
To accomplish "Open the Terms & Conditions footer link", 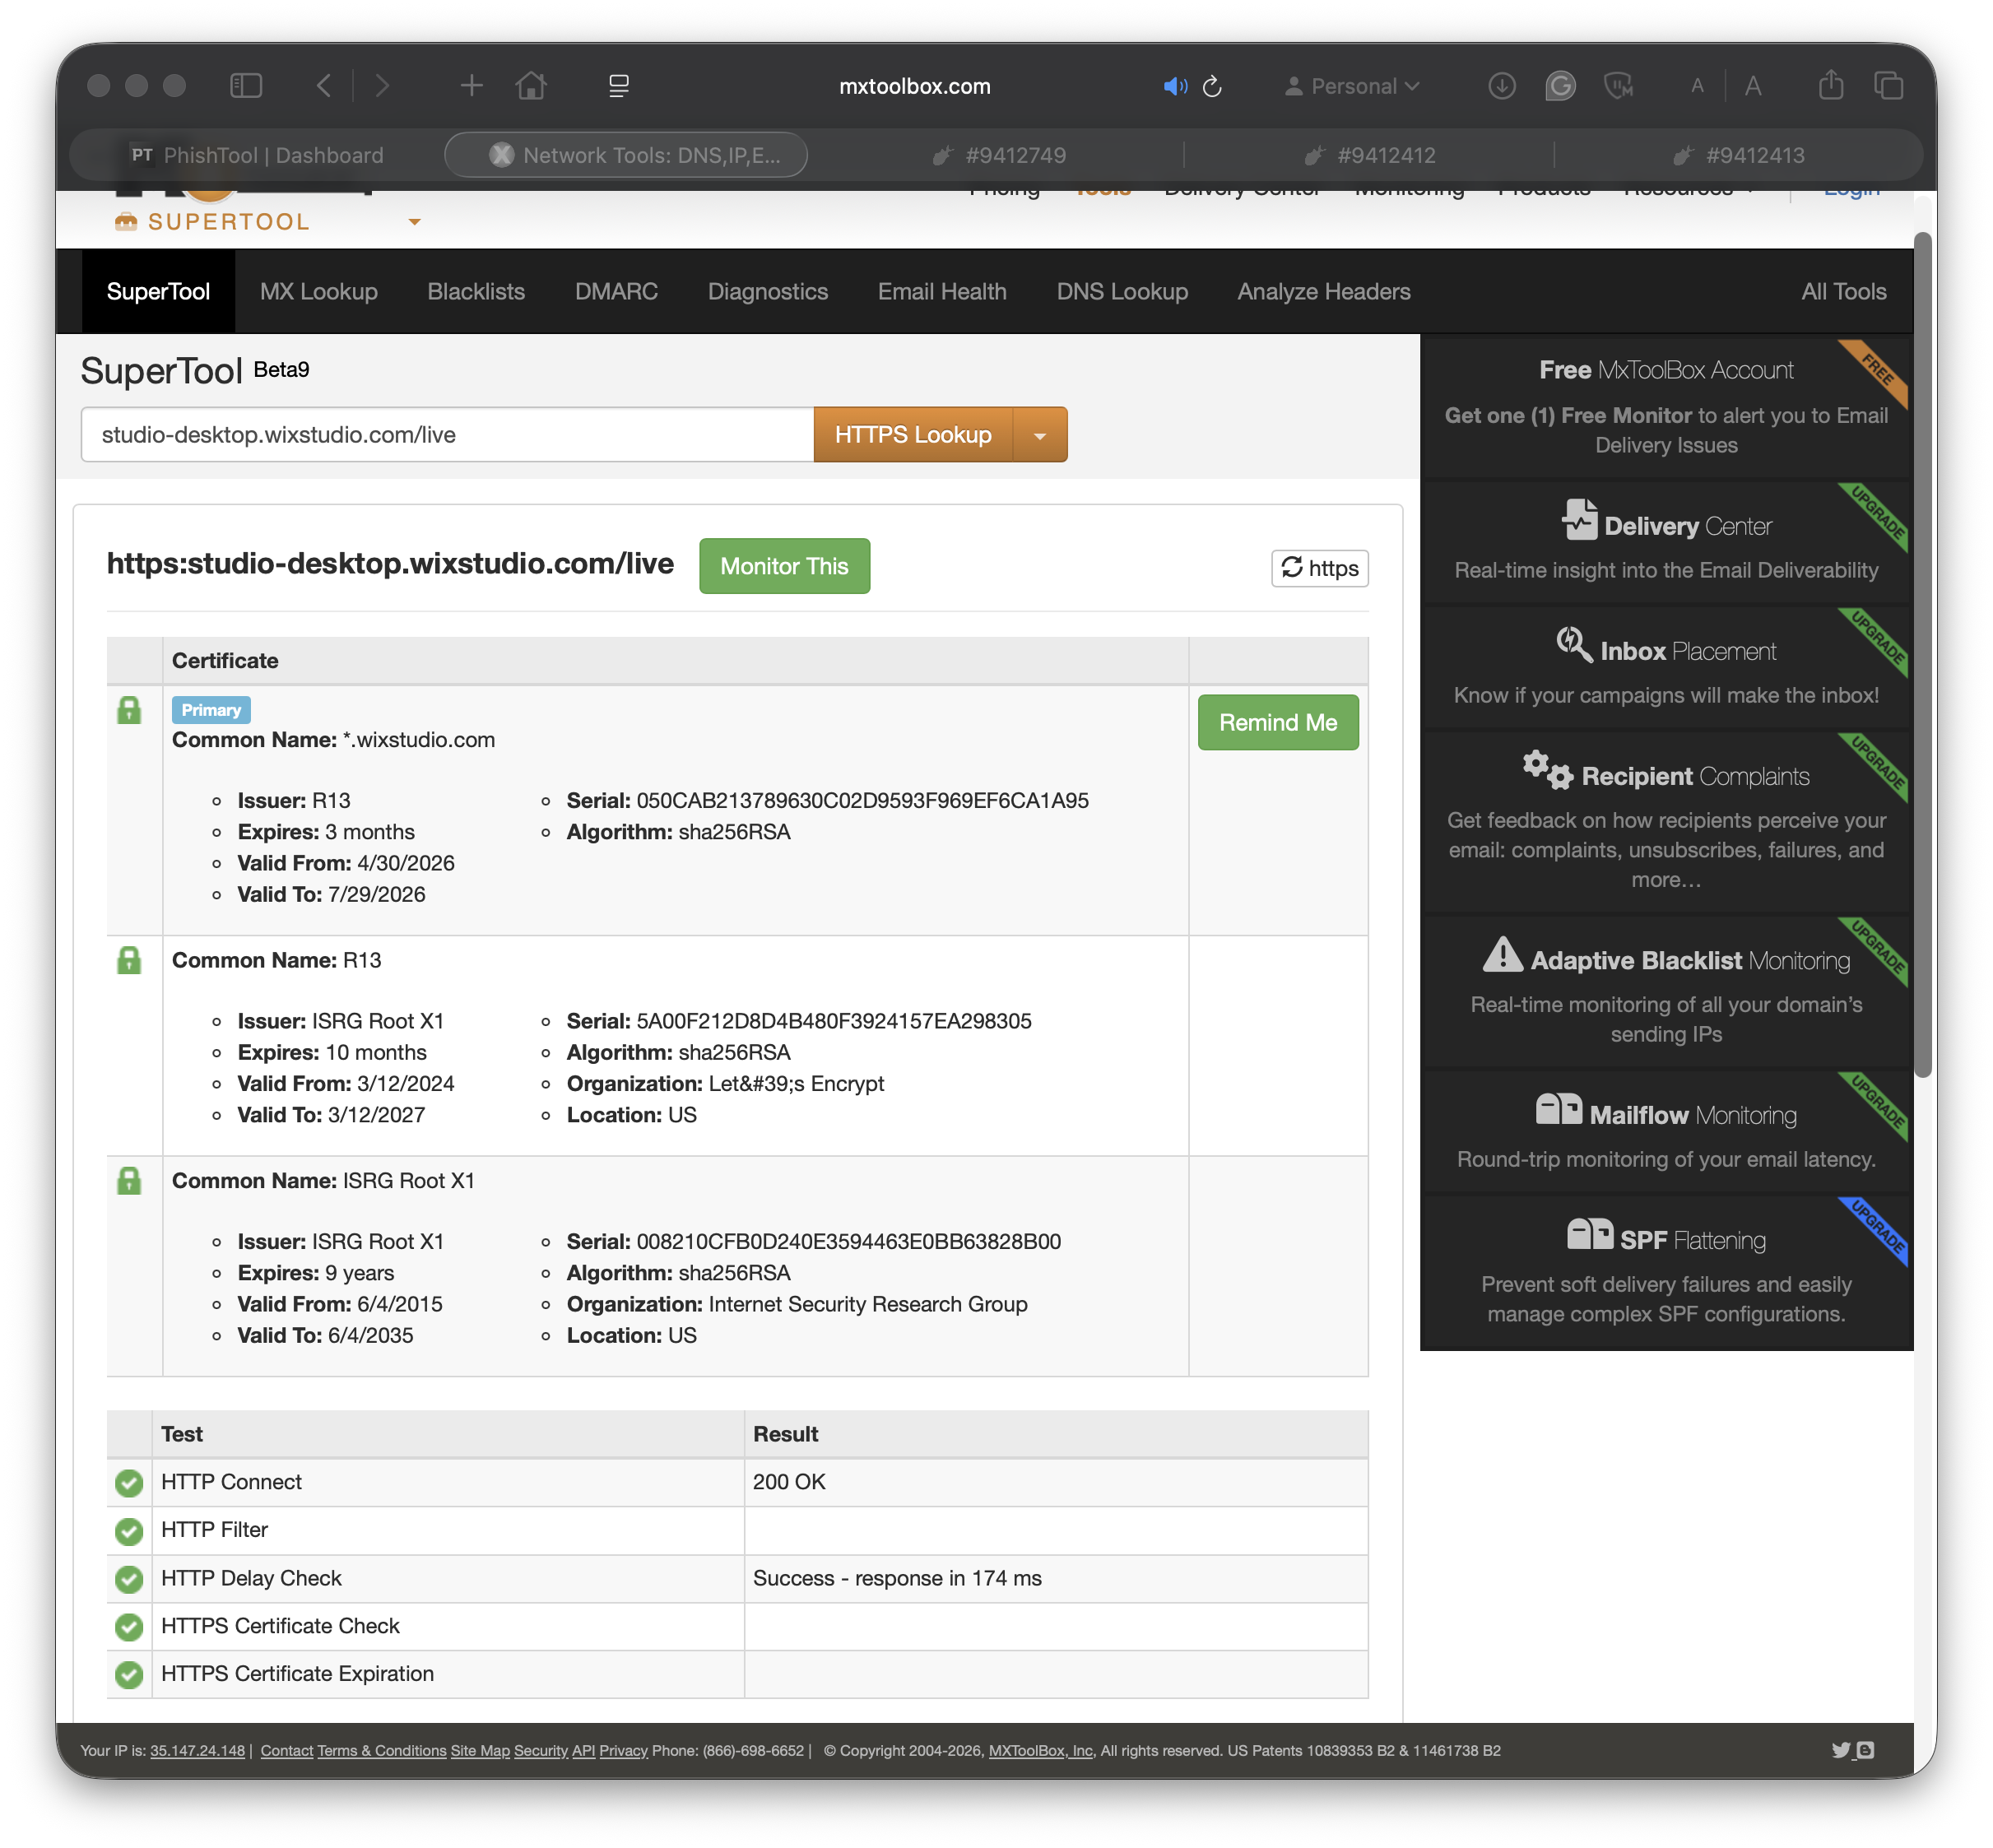I will (x=382, y=1751).
